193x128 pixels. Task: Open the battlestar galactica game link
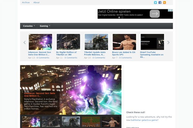point(144,120)
